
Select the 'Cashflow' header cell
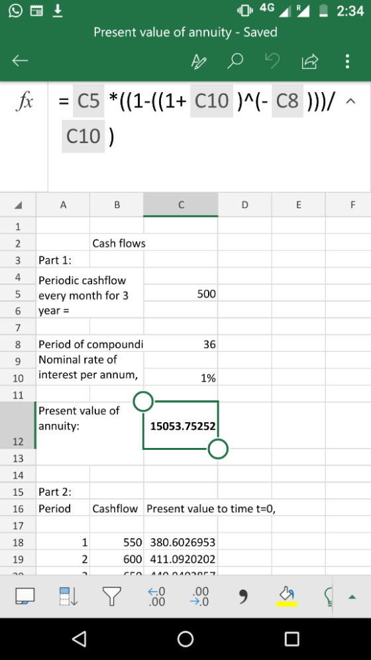(x=117, y=508)
